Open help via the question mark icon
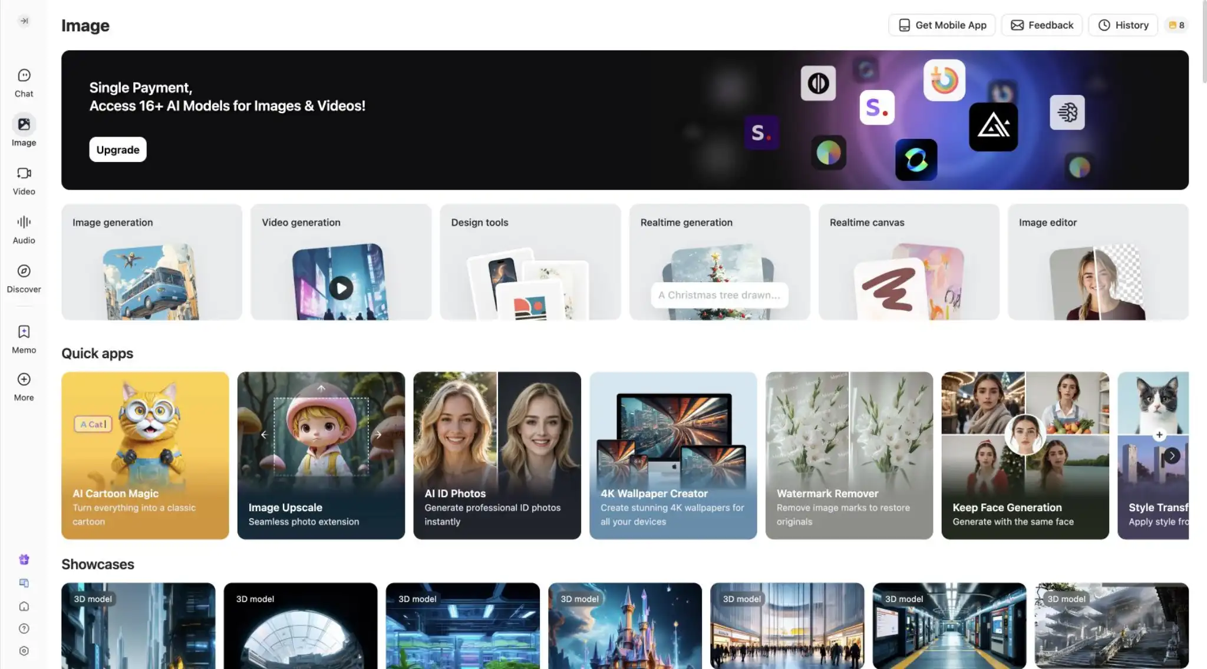 pos(24,629)
